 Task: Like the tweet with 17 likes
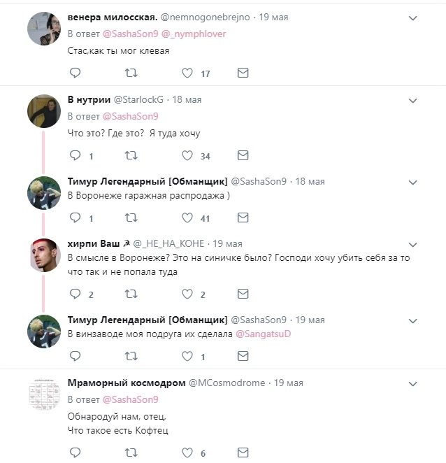187,73
